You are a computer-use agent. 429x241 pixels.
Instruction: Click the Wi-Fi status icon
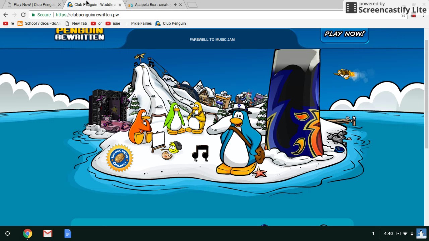[405, 234]
